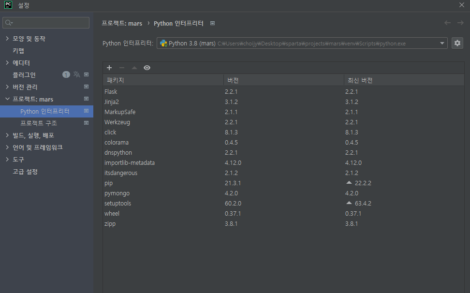This screenshot has height=293, width=470.
Task: Select the itsdangerous package row
Action: click(x=283, y=173)
